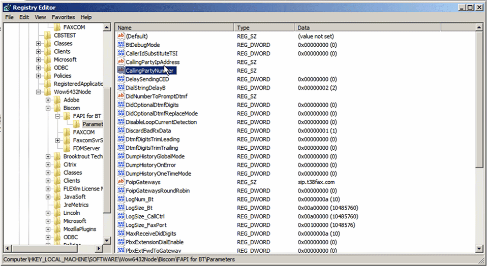Click the CallerIdSubstituteTSI DWORD icon
Screen dimensions: 487x266
[121, 53]
